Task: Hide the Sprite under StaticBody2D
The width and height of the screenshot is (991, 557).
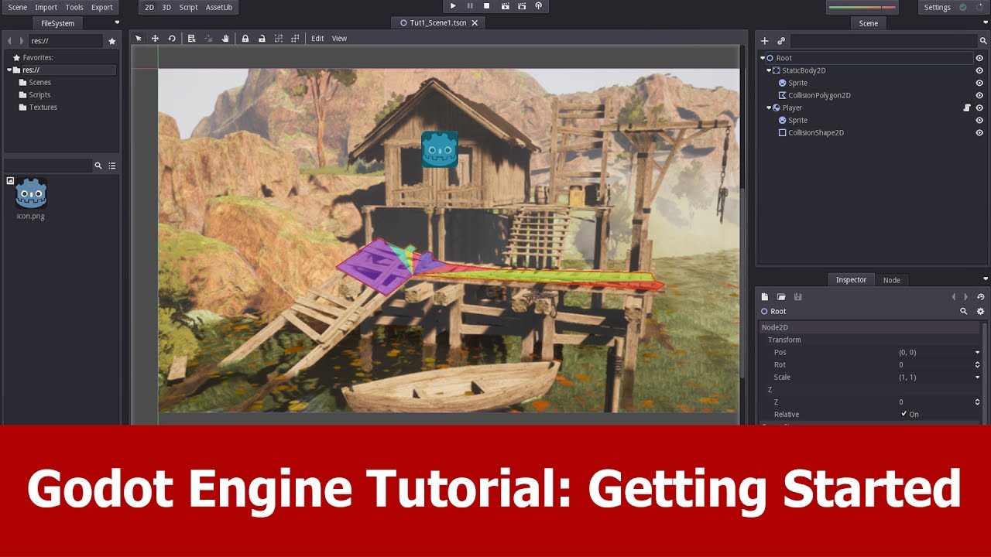Action: click(979, 83)
